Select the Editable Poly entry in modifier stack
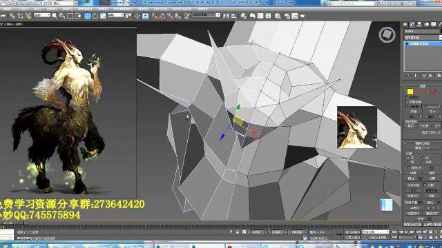Image resolution: width=442 pixels, height=248 pixels. click(423, 43)
